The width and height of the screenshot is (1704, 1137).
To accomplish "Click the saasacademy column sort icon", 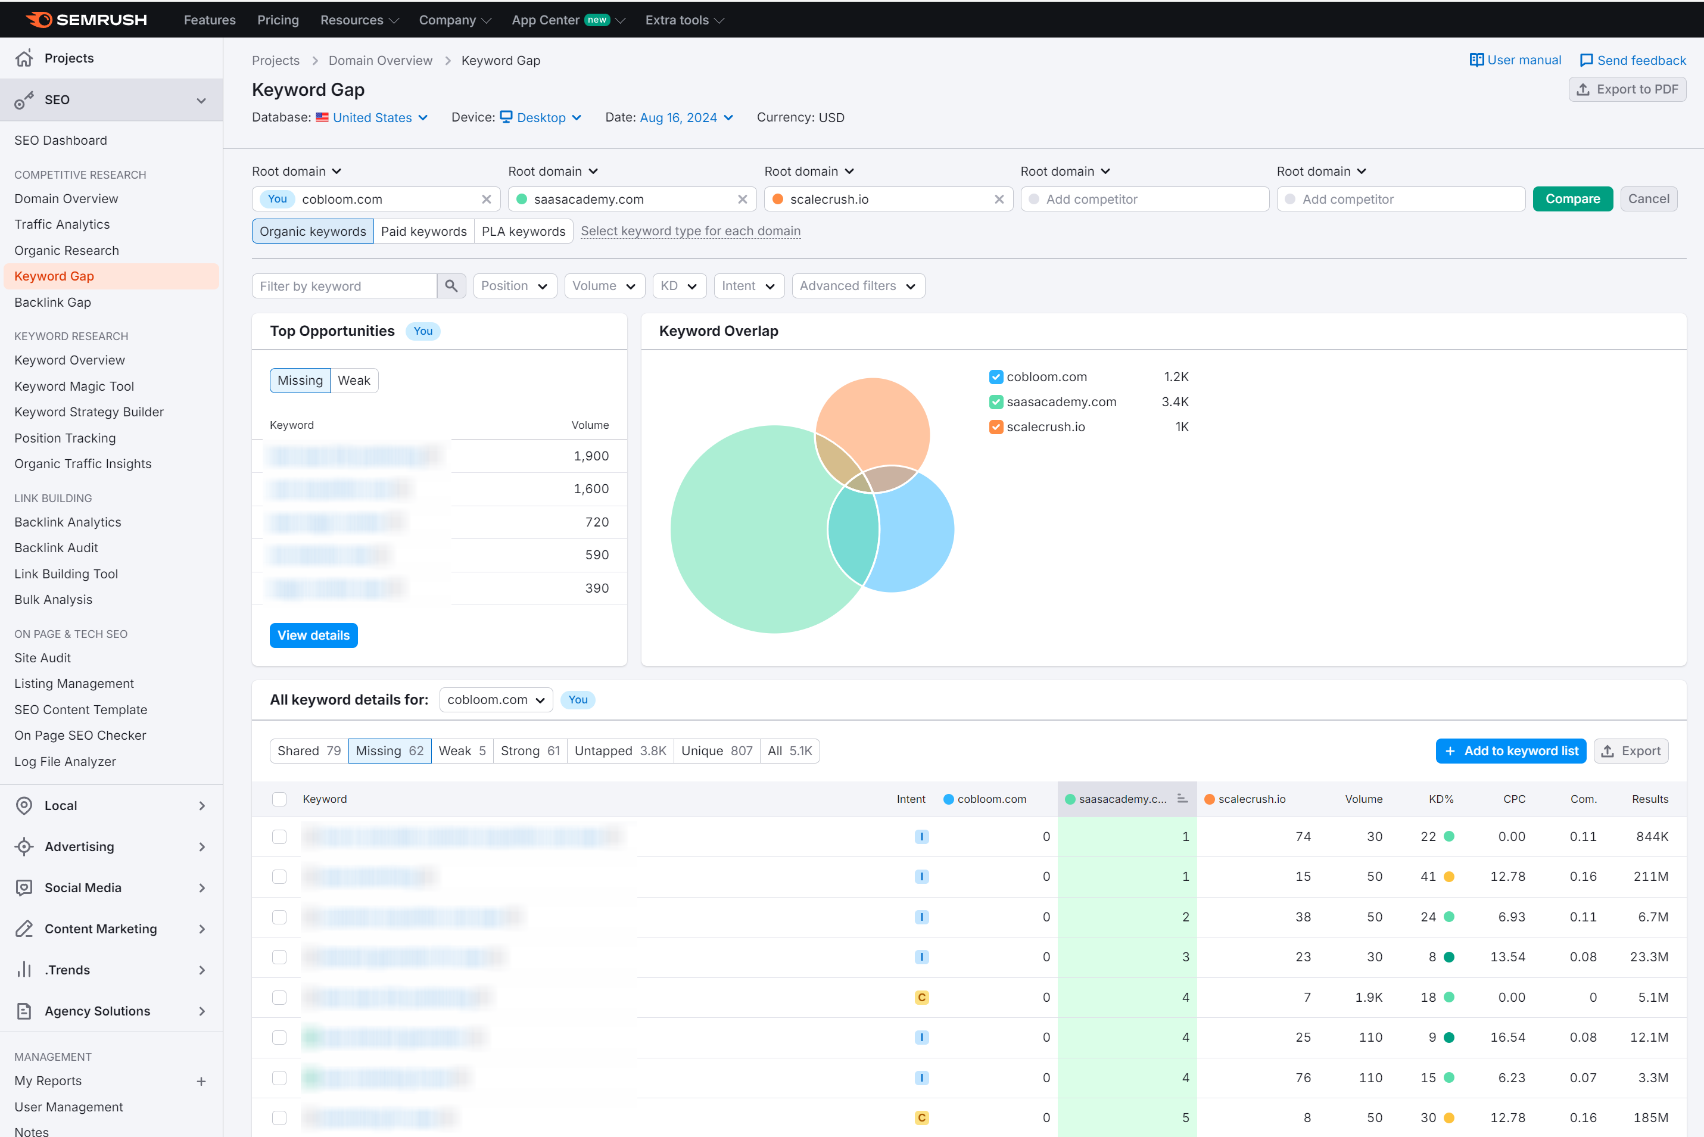I will pos(1182,798).
